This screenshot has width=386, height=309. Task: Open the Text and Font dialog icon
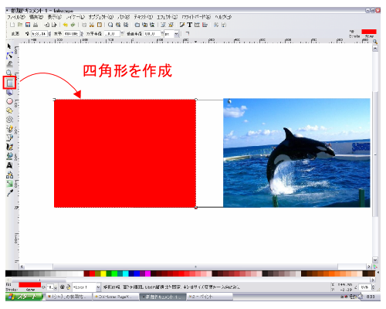click(x=190, y=25)
